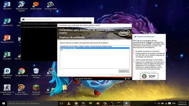The width and height of the screenshot is (189, 106).
Task: Open Task View in the taskbar
Action: click(61, 103)
